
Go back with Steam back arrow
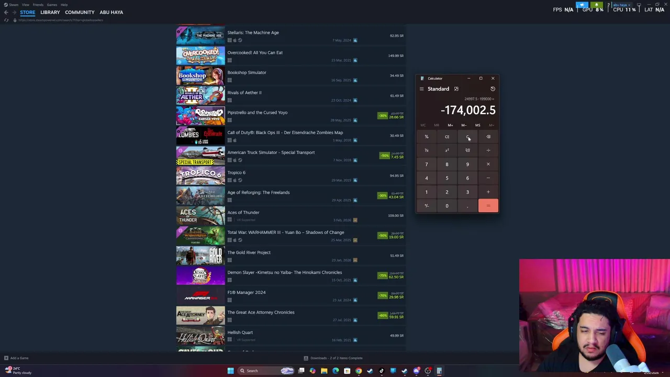click(x=6, y=12)
